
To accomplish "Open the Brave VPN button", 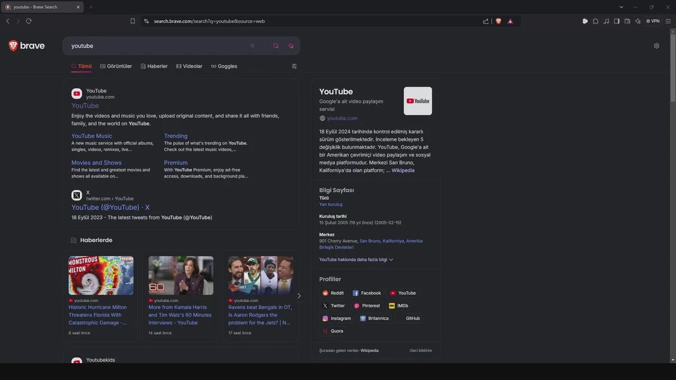I will pyautogui.click(x=653, y=21).
